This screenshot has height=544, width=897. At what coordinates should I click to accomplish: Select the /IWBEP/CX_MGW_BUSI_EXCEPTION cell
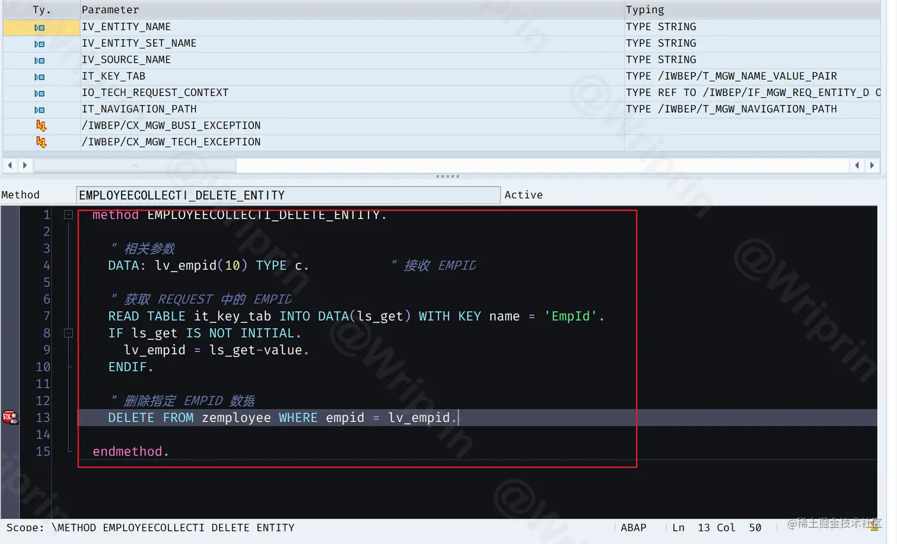click(x=352, y=126)
